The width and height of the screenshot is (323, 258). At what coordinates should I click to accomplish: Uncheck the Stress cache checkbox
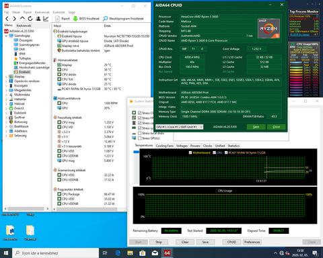[140, 123]
